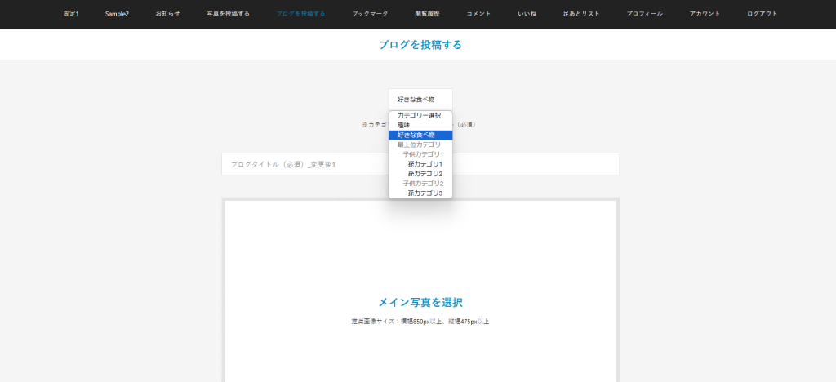
Task: View 閲覧履歴 from the top menu
Action: [x=427, y=14]
